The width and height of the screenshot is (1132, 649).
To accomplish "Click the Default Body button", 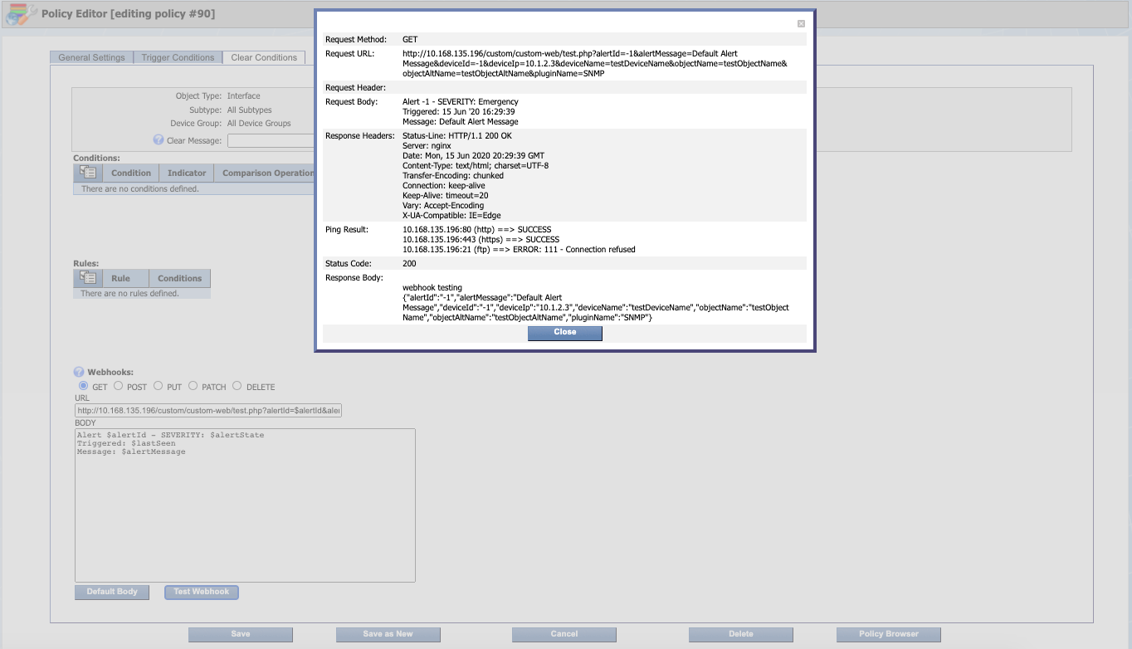I will pyautogui.click(x=112, y=592).
